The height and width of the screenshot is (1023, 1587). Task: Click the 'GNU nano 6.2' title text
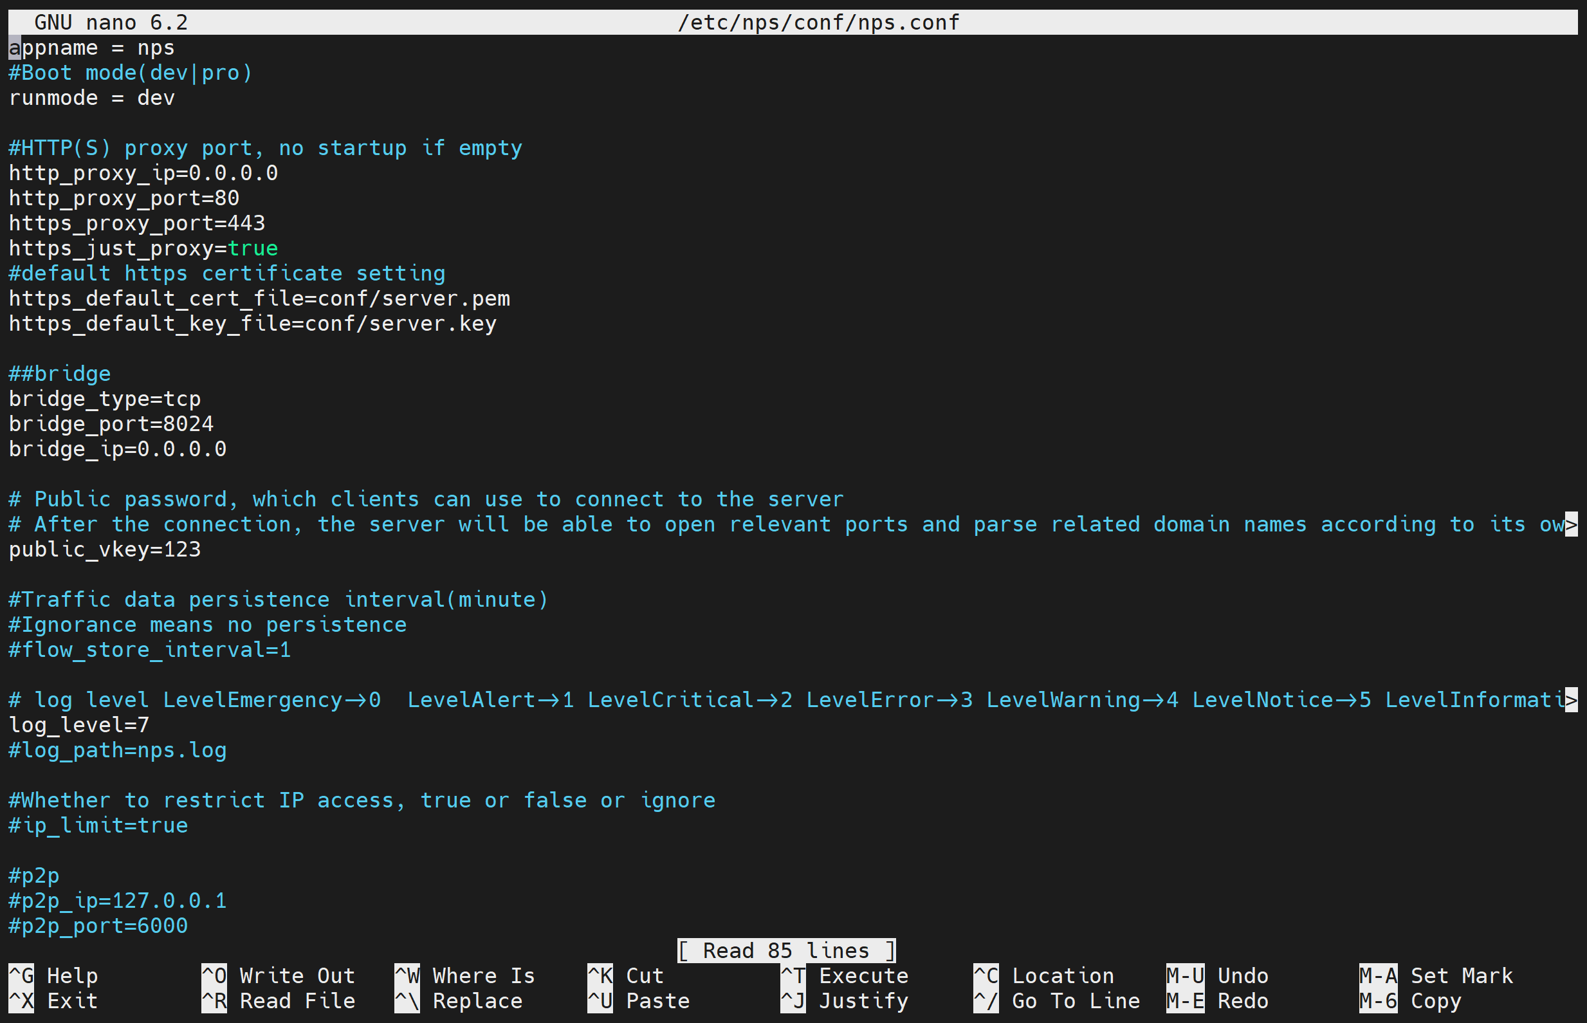pos(111,23)
